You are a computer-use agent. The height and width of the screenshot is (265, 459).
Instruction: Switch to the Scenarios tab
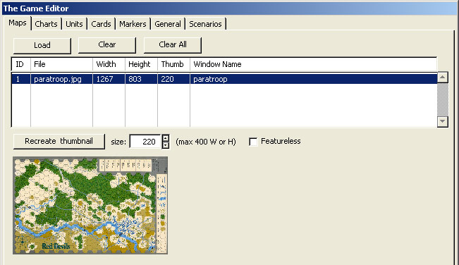point(205,24)
